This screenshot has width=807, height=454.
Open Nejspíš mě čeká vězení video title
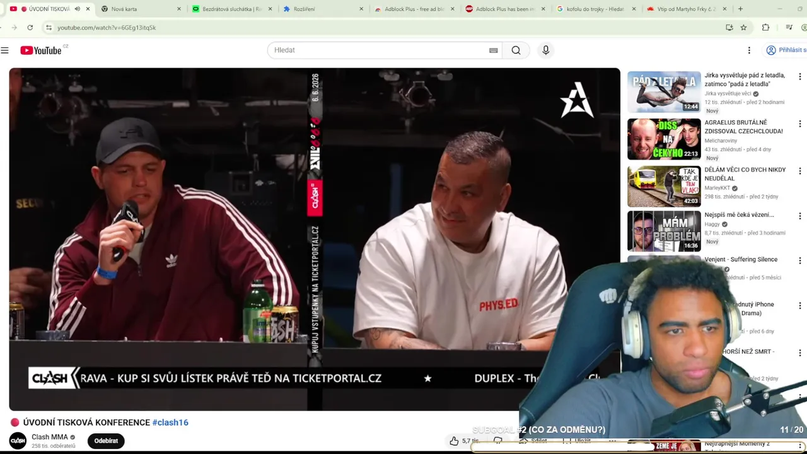pyautogui.click(x=739, y=214)
